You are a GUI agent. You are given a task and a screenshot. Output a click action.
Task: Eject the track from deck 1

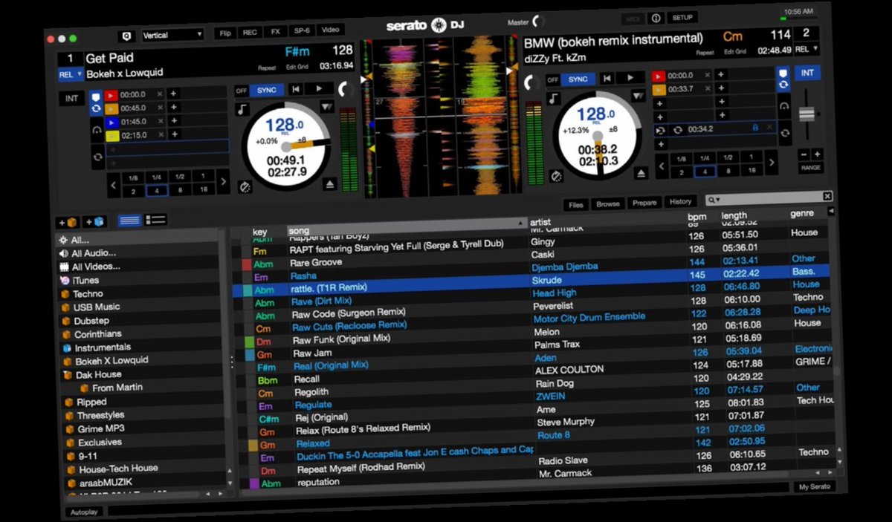click(x=331, y=183)
